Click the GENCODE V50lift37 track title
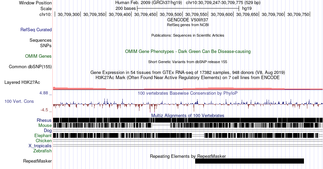This screenshot has width=323, height=169. (x=188, y=20)
